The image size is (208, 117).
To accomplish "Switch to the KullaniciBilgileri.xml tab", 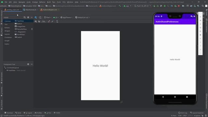I will (x=50, y=10).
